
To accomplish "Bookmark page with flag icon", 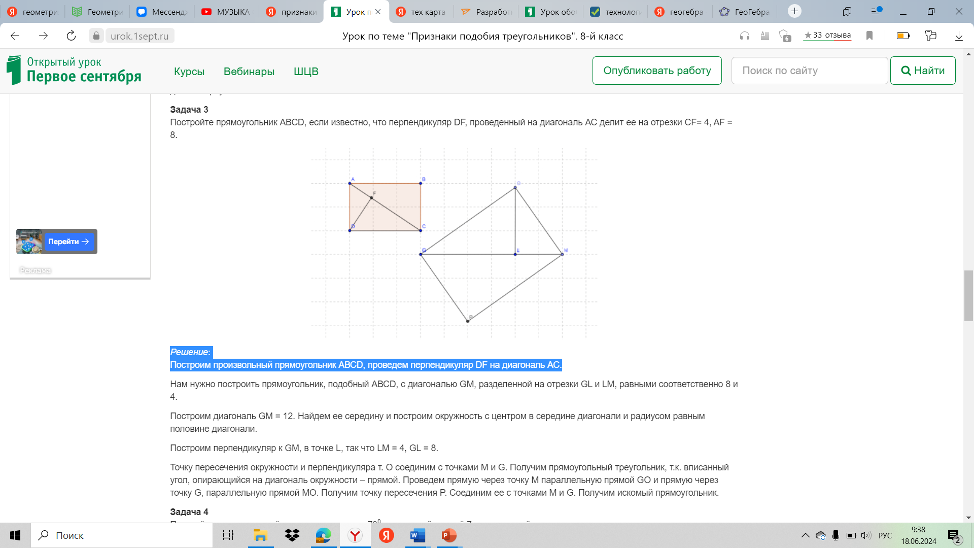I will (869, 36).
